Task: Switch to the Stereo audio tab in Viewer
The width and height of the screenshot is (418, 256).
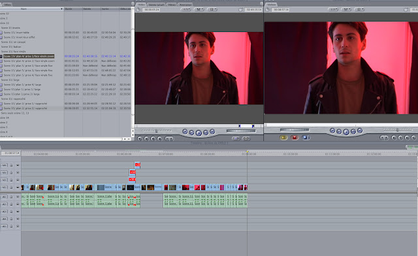Action: click(x=156, y=5)
